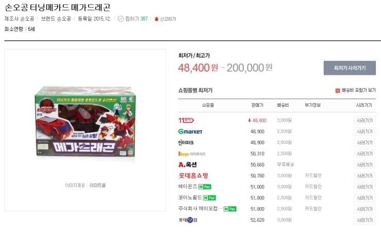Image resolution: width=381 pixels, height=234 pixels.
Task: Open the 11번가 store logo
Action: pyautogui.click(x=186, y=120)
